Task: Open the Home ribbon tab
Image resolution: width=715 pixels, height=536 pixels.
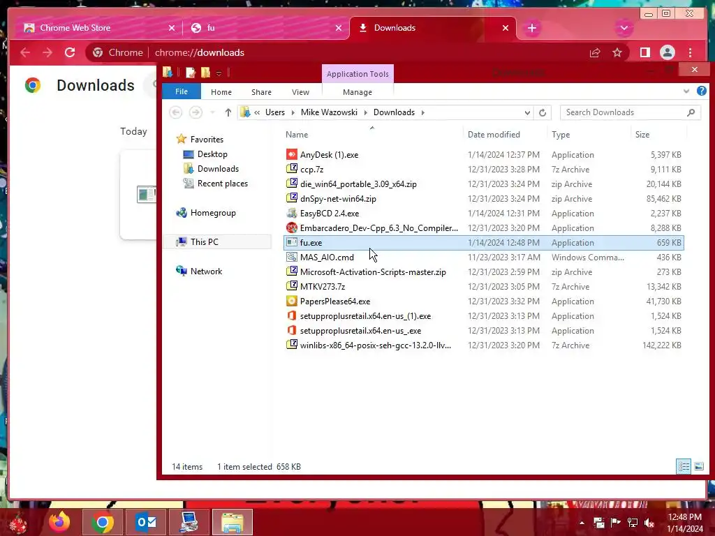Action: coord(221,92)
